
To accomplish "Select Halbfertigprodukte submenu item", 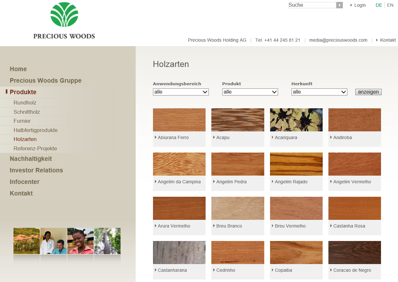I will [36, 130].
